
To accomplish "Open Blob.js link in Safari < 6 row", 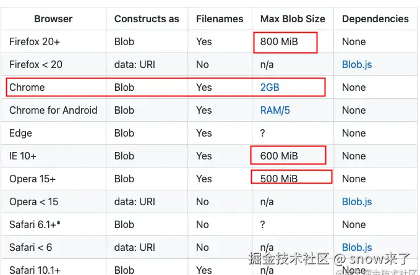I will tap(357, 247).
